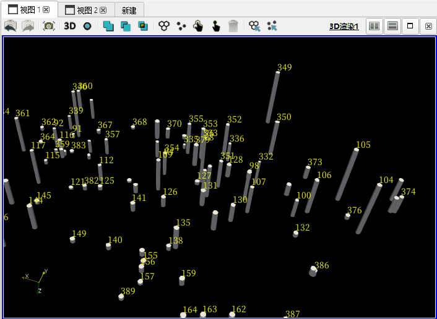Click cylinder label 164
The height and width of the screenshot is (319, 437).
tap(190, 310)
